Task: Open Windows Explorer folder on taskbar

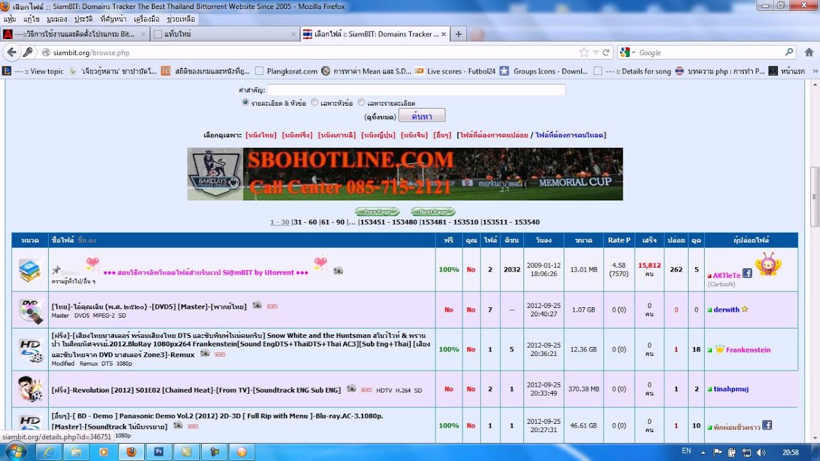Action: click(x=76, y=451)
